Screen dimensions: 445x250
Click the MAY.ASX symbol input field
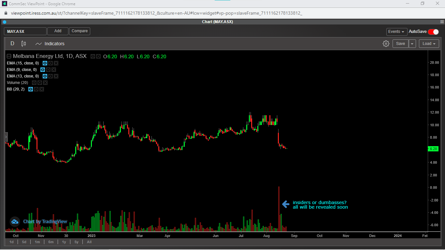click(25, 31)
